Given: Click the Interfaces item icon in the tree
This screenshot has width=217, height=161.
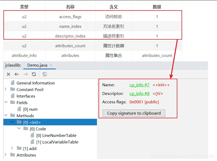Looking at the screenshot, I should [12, 96].
